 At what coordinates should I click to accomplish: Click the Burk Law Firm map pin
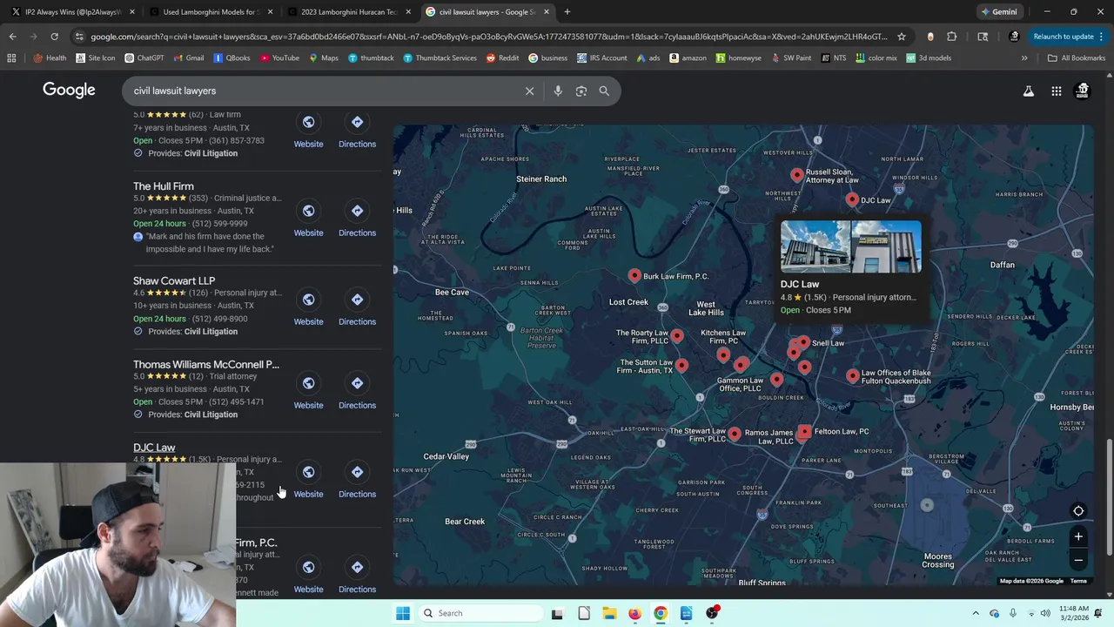[634, 275]
